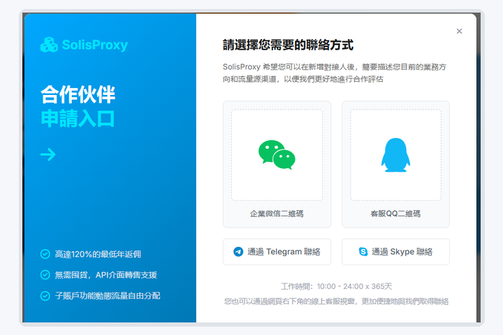Click the text 子賬戶功能動態流量自由分配
The height and width of the screenshot is (335, 503).
pyautogui.click(x=108, y=296)
